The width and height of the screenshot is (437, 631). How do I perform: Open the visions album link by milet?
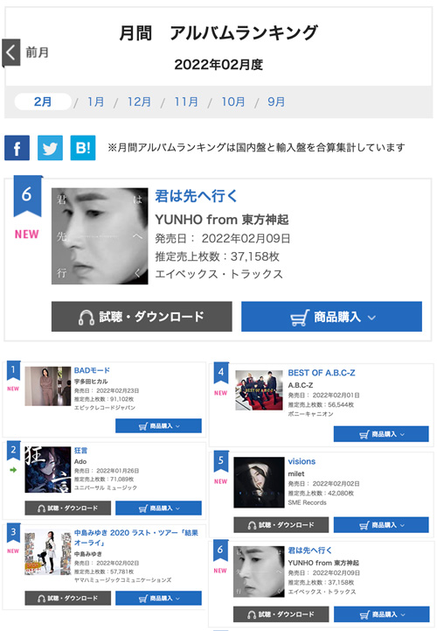[x=302, y=461]
